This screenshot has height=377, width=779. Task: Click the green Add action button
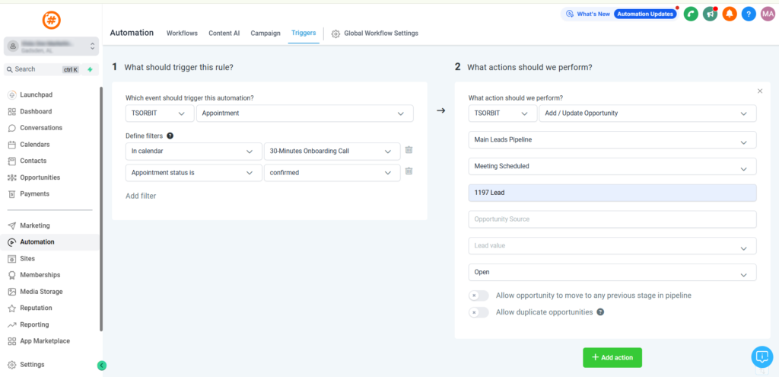pyautogui.click(x=612, y=357)
